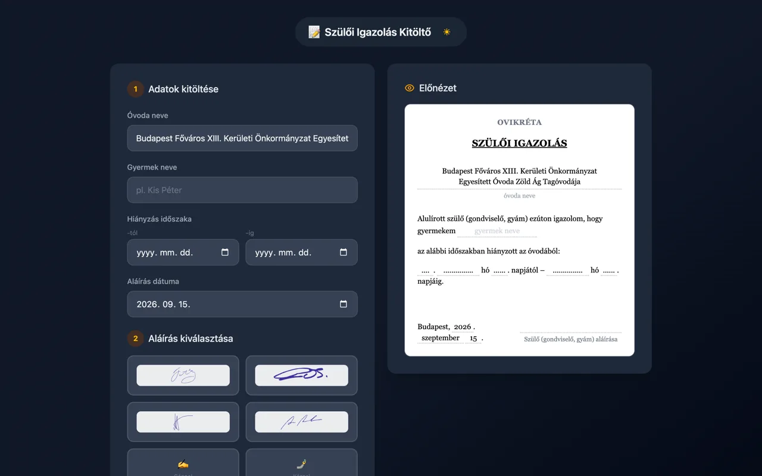This screenshot has height=476, width=762.
Task: Click the step 2 badge beside Aláírás kiválasztása
Action: pos(135,339)
